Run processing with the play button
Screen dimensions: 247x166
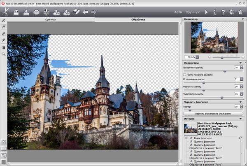click(207, 12)
